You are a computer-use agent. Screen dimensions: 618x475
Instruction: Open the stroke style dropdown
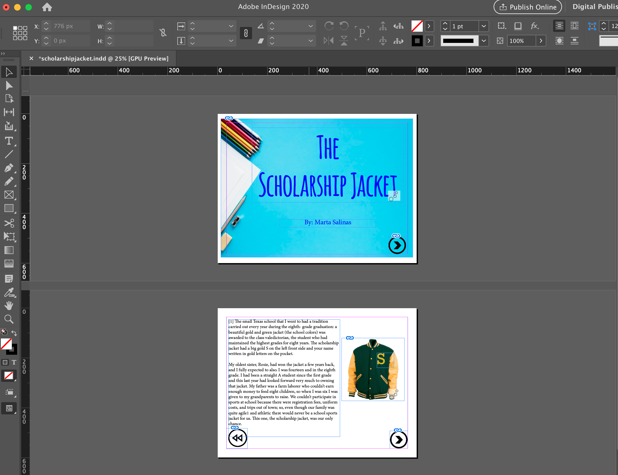point(484,41)
